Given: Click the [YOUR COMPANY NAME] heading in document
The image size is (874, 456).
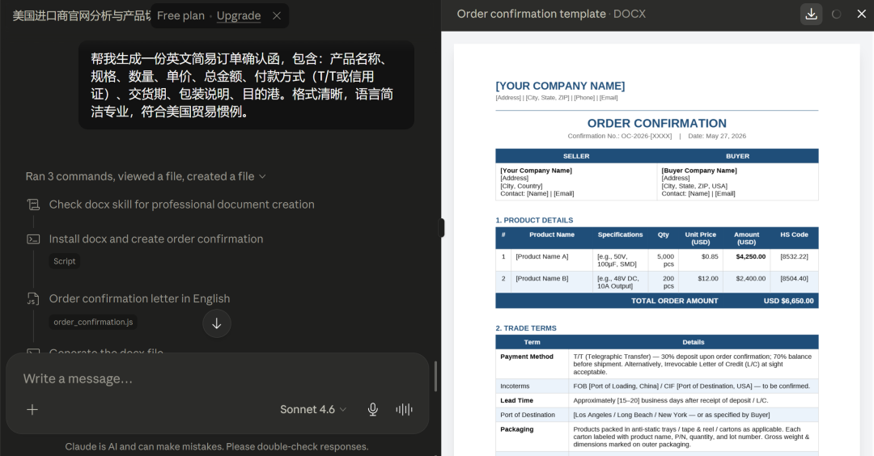Looking at the screenshot, I should 560,86.
